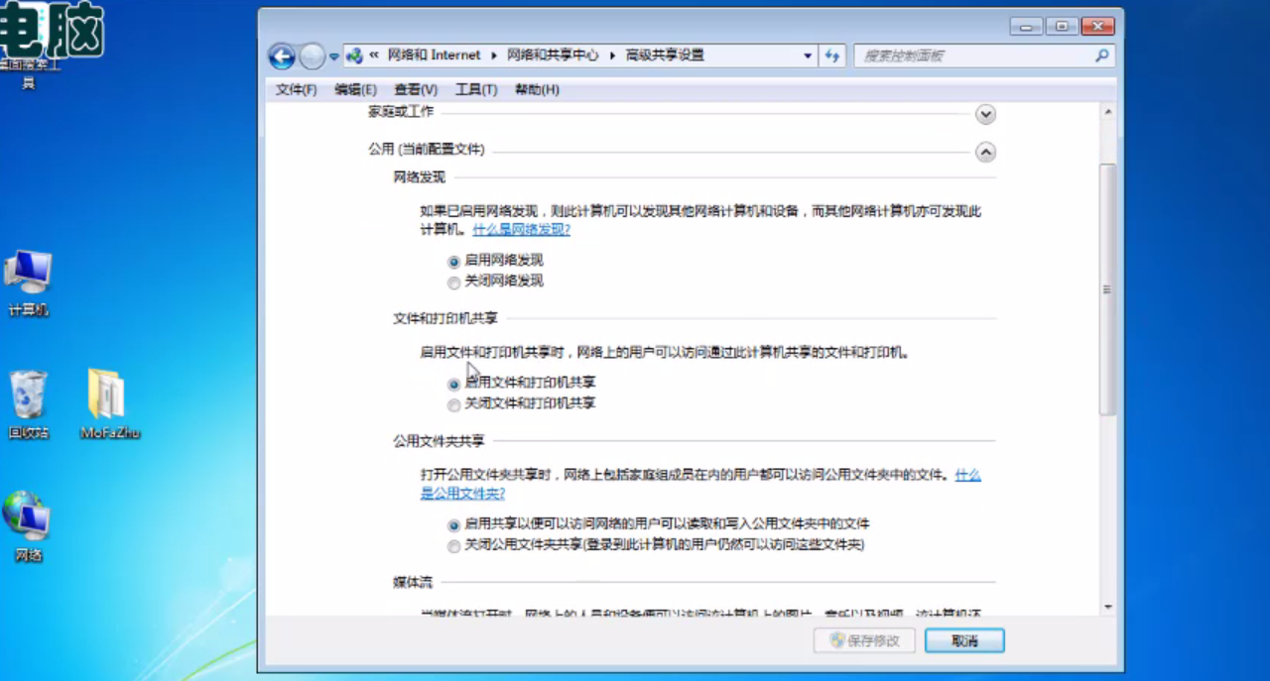Viewport: 1270px width, 681px height.
Task: Open the 什么是网络发现? help link
Action: coord(522,229)
